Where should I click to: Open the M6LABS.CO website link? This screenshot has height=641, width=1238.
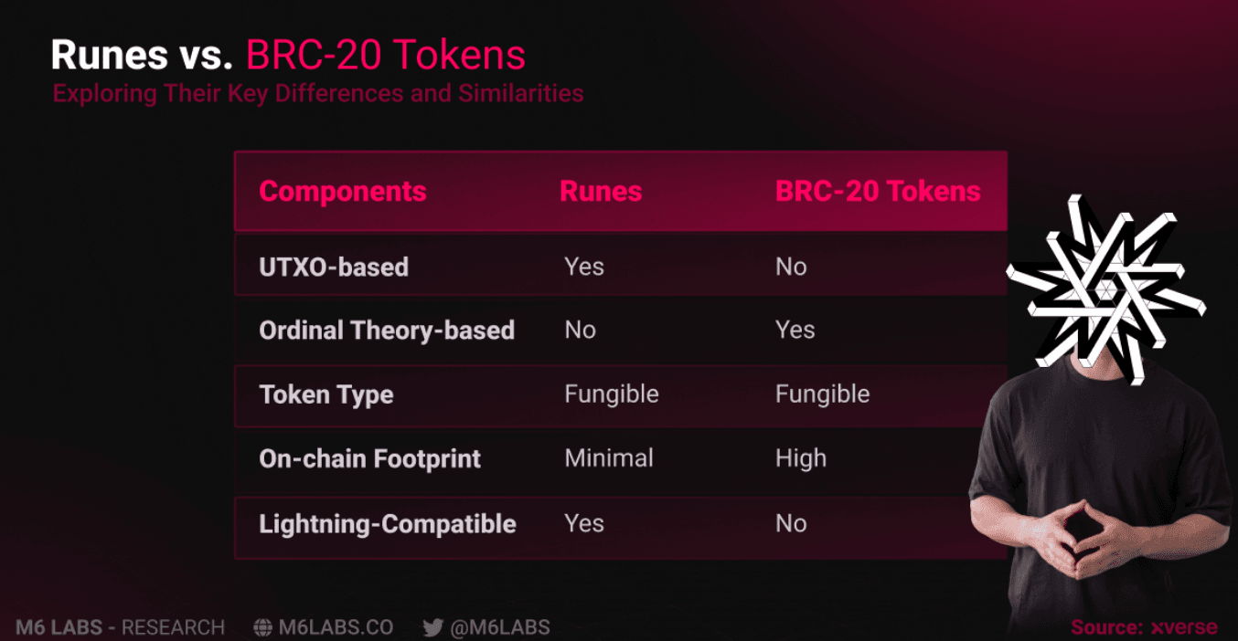[336, 627]
